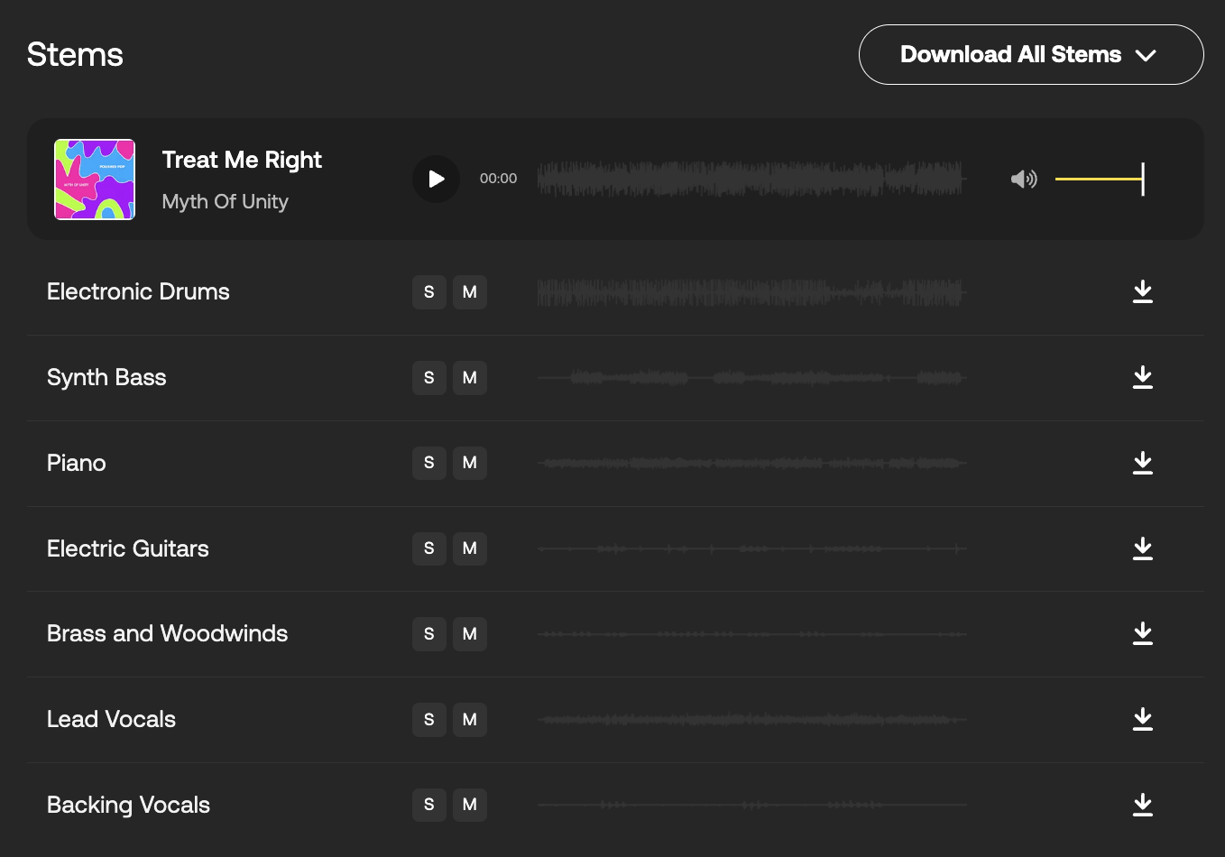The image size is (1225, 857).
Task: Download the Synth Bass stem
Action: pyautogui.click(x=1143, y=377)
